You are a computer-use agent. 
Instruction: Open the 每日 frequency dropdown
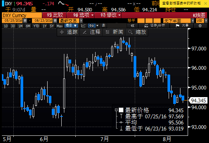pos(71,26)
